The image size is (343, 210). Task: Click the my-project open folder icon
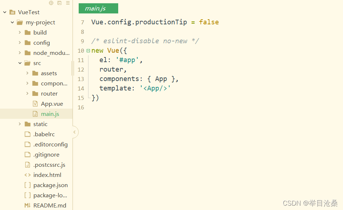click(x=20, y=23)
